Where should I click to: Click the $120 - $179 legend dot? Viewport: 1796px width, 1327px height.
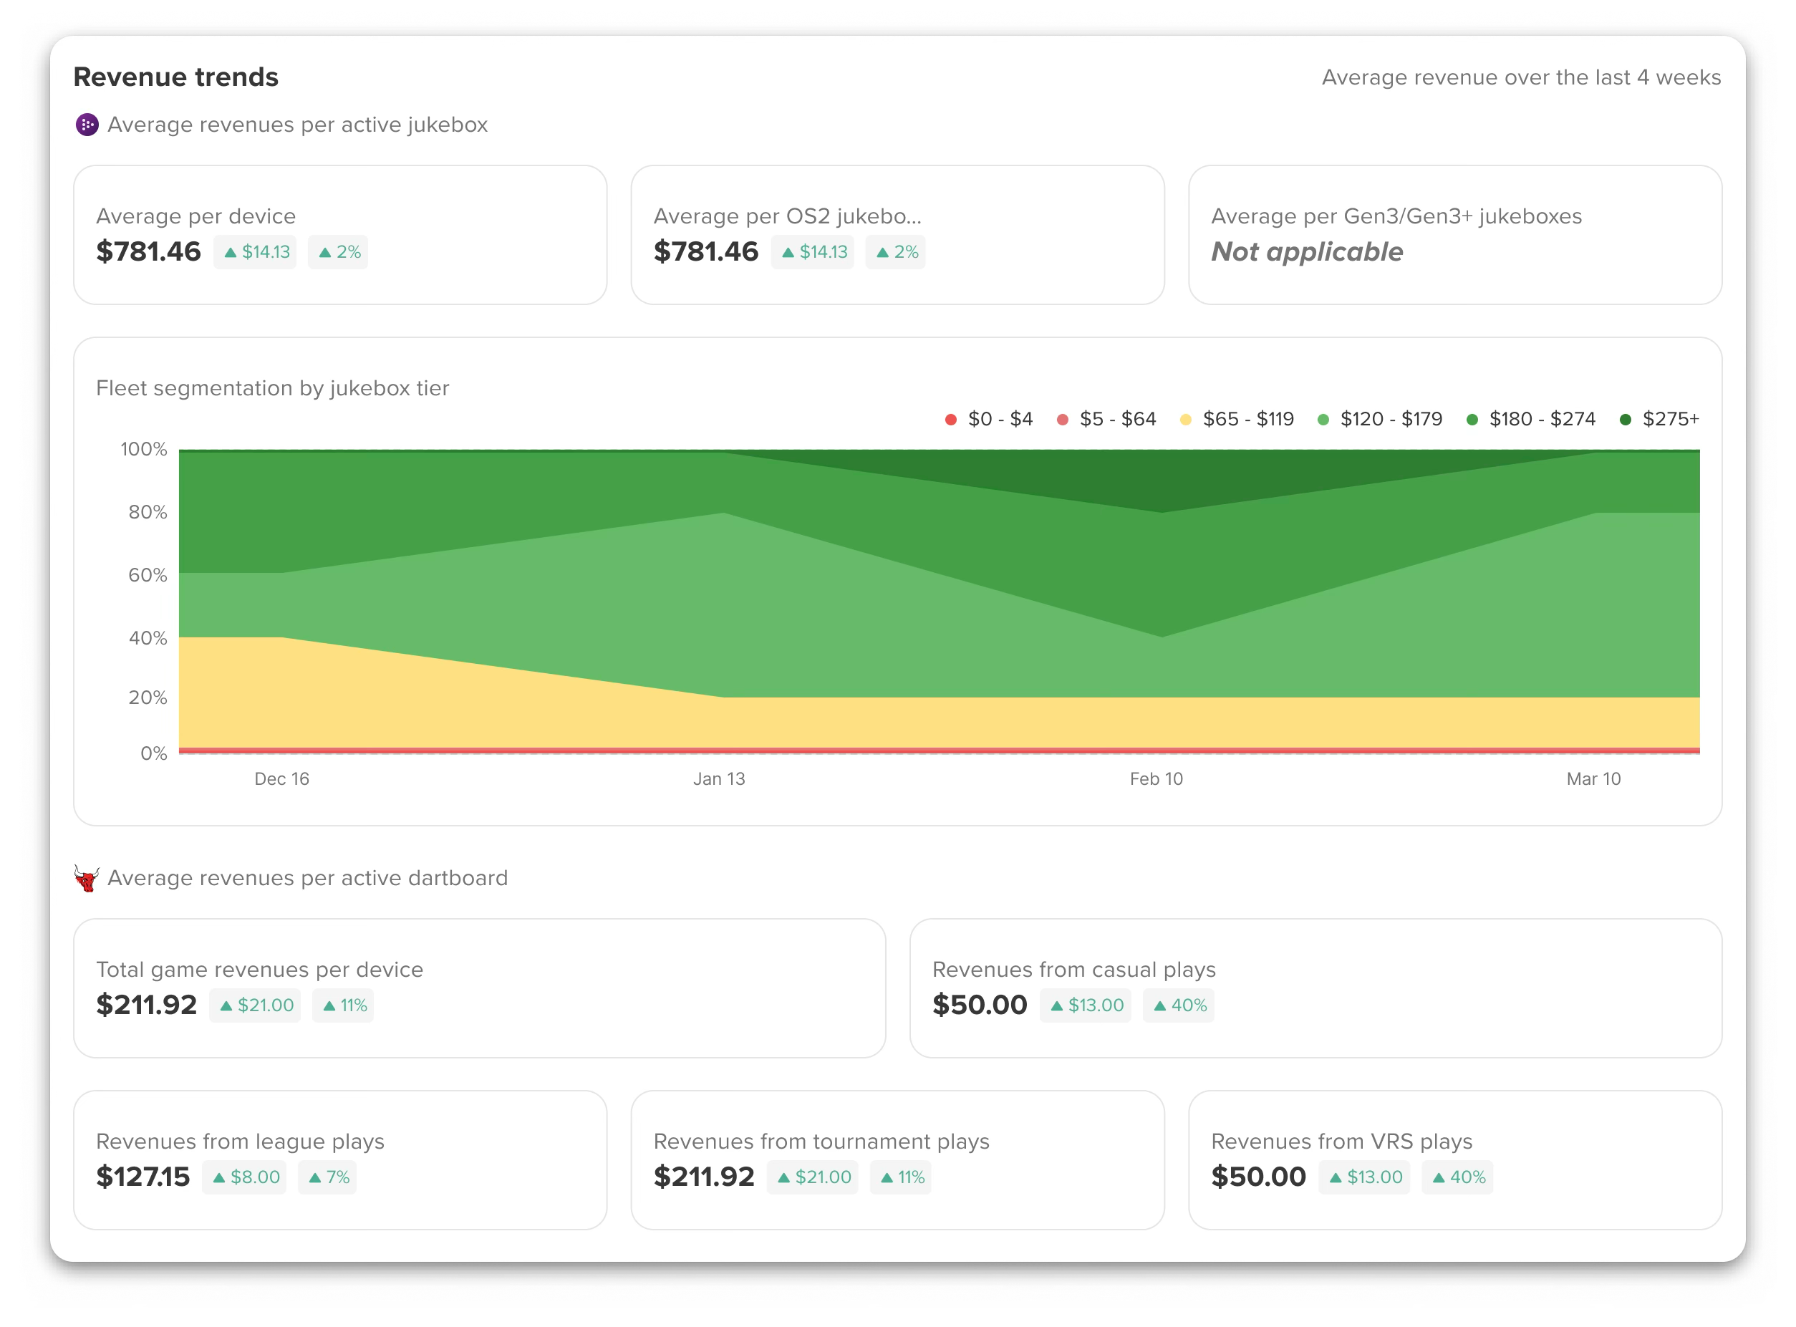tap(1323, 420)
